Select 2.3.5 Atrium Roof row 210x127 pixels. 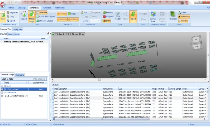(24, 89)
